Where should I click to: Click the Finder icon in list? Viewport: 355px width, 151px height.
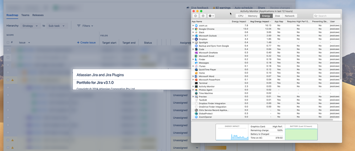[x=196, y=59]
